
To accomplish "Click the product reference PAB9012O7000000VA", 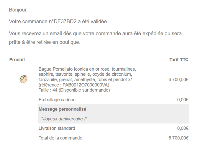I will click(86, 85).
